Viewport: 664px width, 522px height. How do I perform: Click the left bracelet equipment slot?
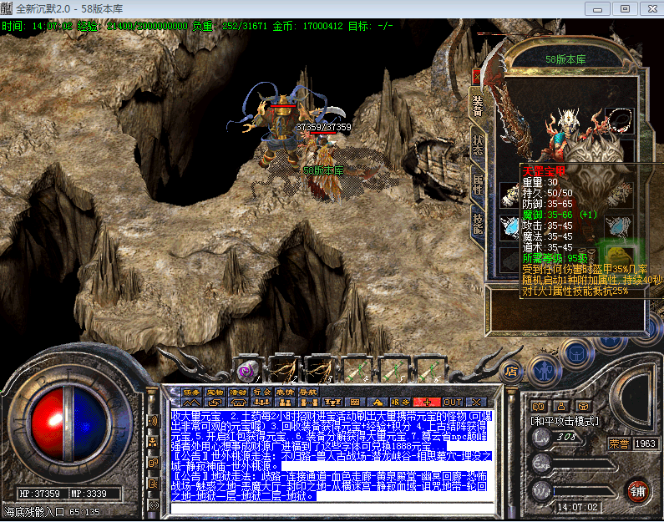(509, 195)
